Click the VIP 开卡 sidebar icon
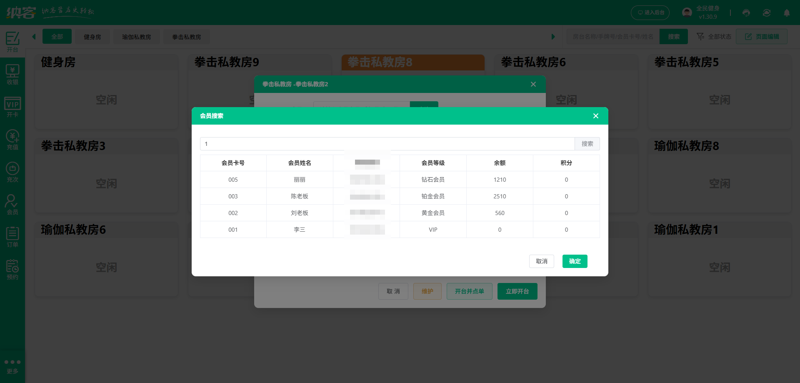Viewport: 800px width, 383px height. pos(12,108)
